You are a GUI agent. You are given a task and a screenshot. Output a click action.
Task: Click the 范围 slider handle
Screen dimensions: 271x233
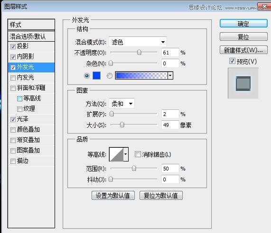(x=134, y=168)
